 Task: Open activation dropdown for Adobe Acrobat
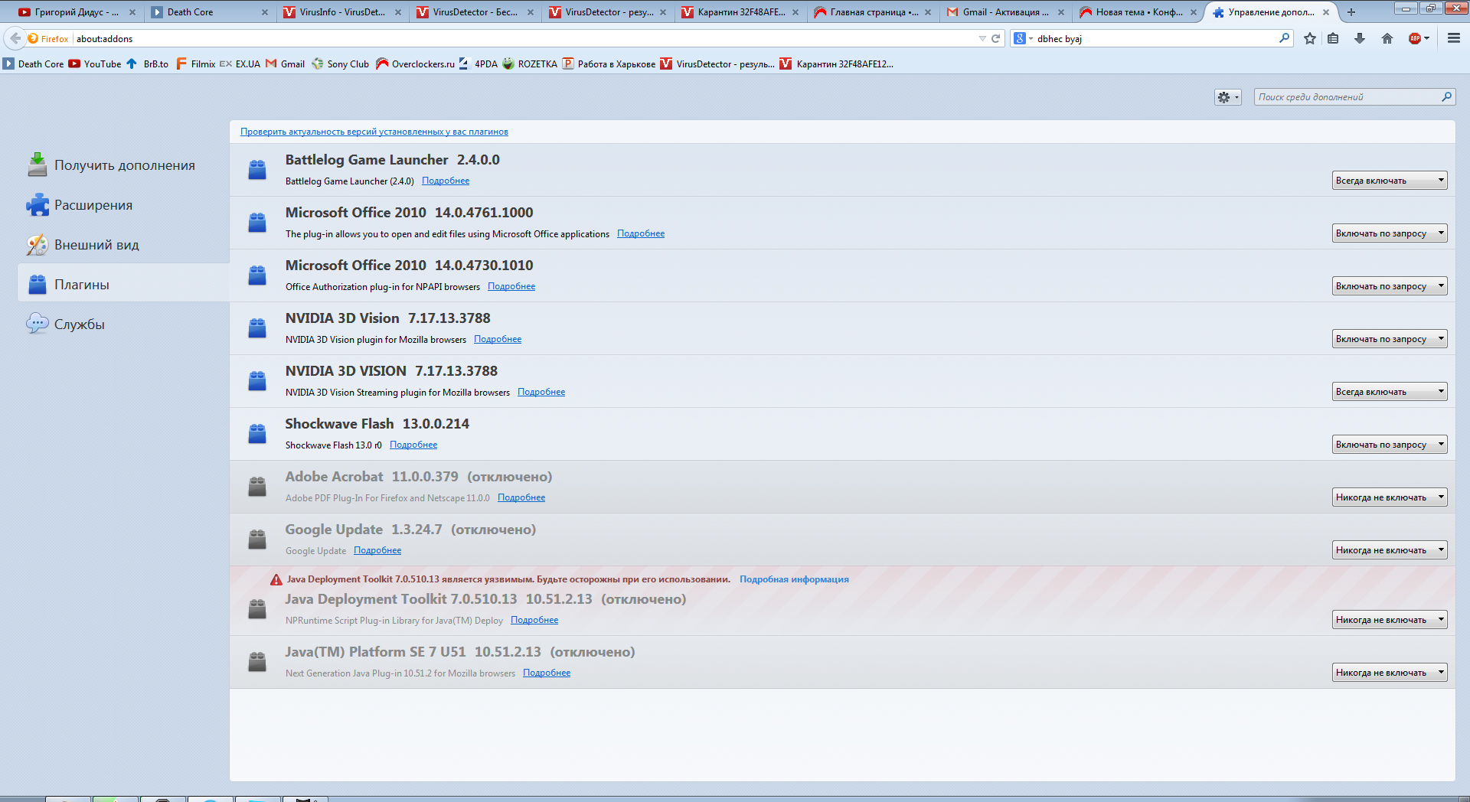click(1390, 497)
